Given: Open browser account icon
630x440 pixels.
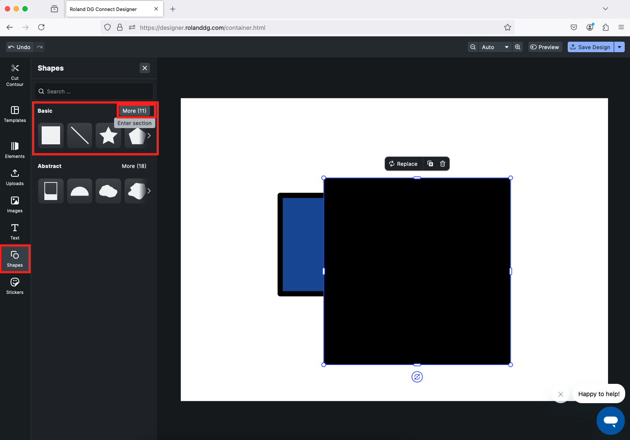Looking at the screenshot, I should (590, 27).
